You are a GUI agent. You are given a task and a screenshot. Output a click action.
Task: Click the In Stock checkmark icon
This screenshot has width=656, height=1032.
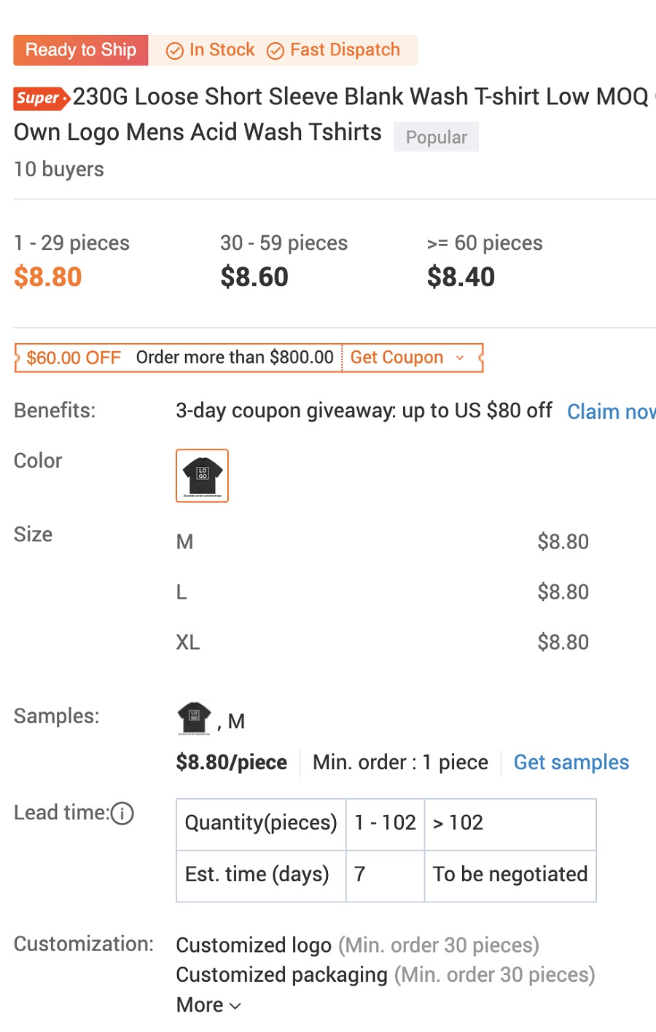(174, 50)
